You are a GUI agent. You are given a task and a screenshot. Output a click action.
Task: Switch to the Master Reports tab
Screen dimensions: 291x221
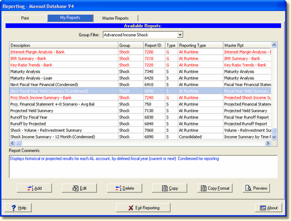(116, 18)
